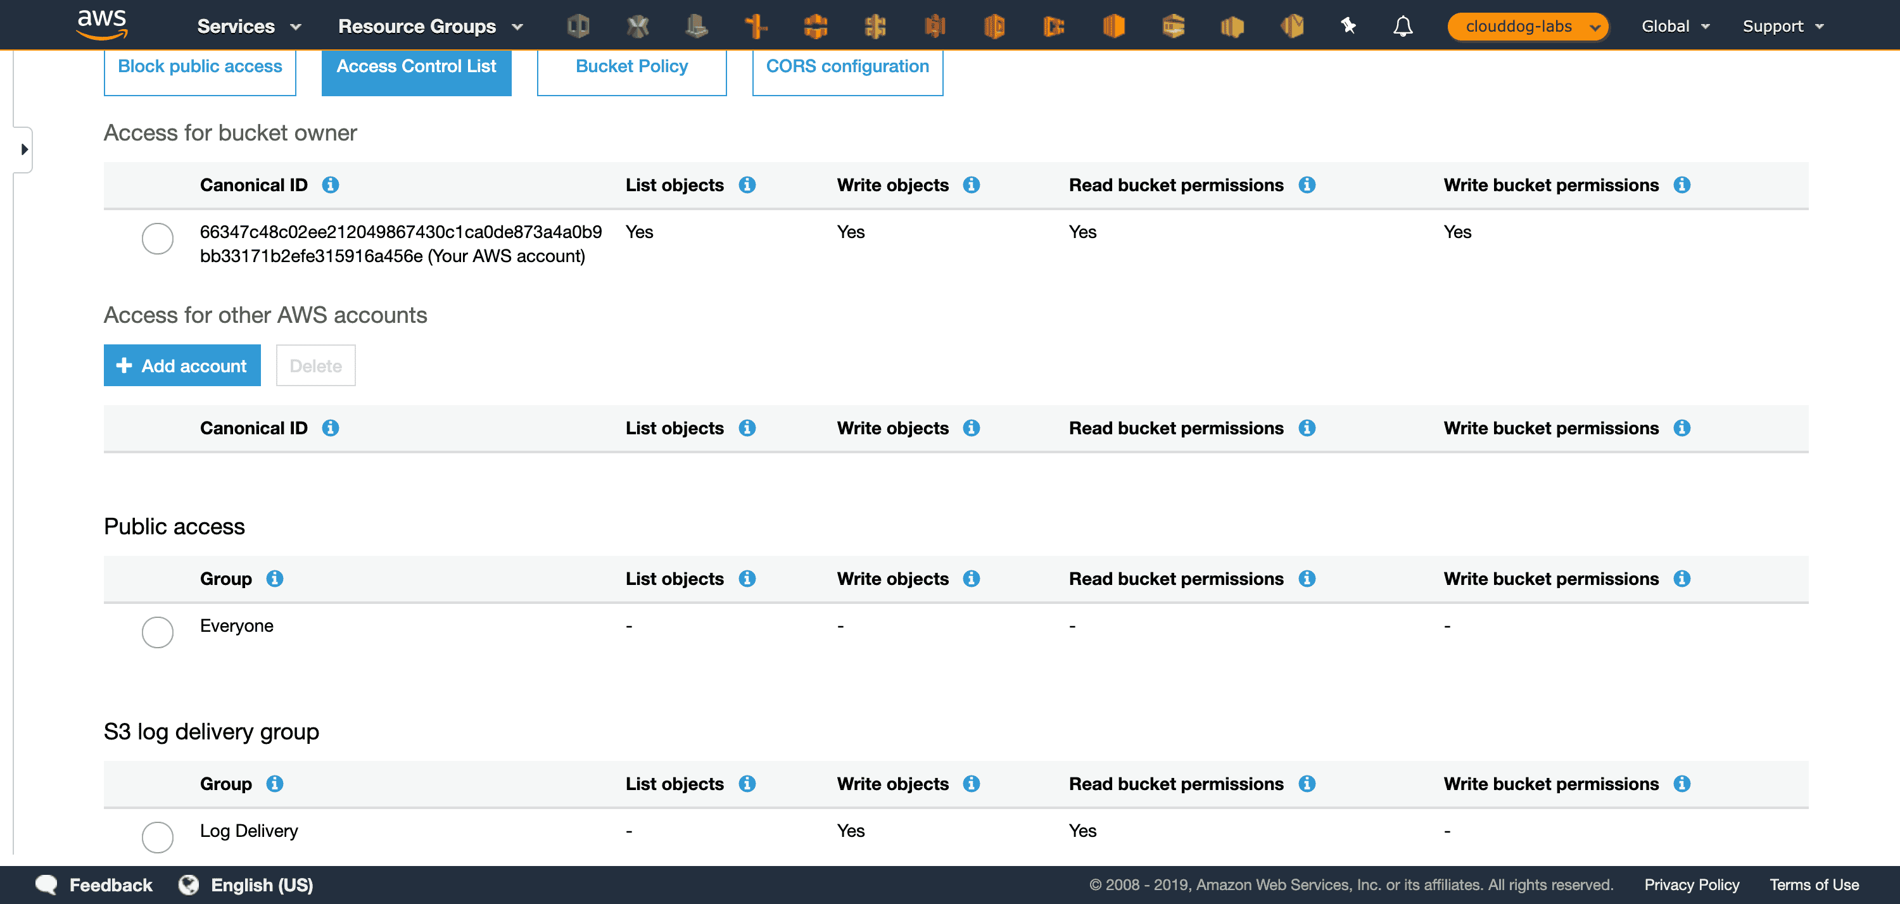Expand the clouddog-labs account dropdown
The image size is (1900, 904).
[x=1527, y=27]
